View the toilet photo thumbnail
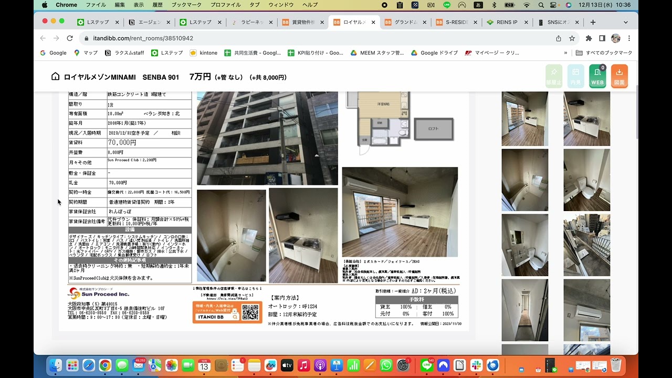The image size is (672, 378). click(587, 180)
